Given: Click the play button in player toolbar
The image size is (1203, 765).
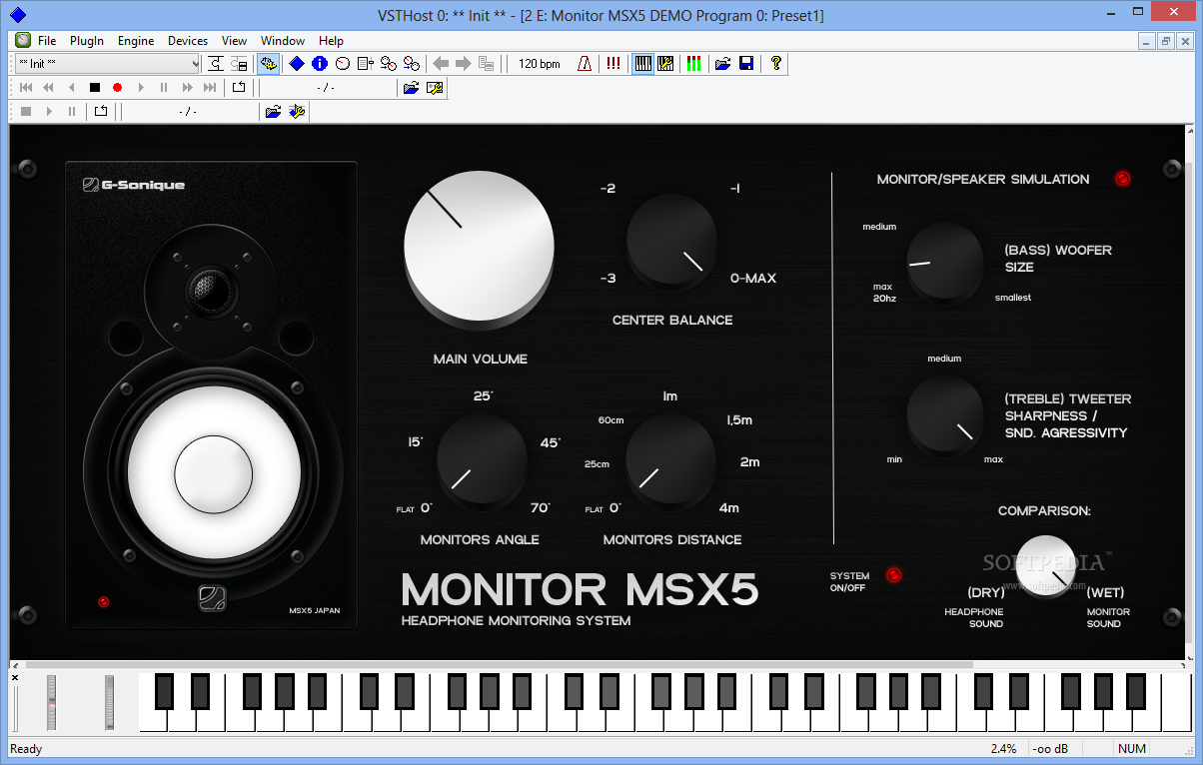Looking at the screenshot, I should point(141,88).
